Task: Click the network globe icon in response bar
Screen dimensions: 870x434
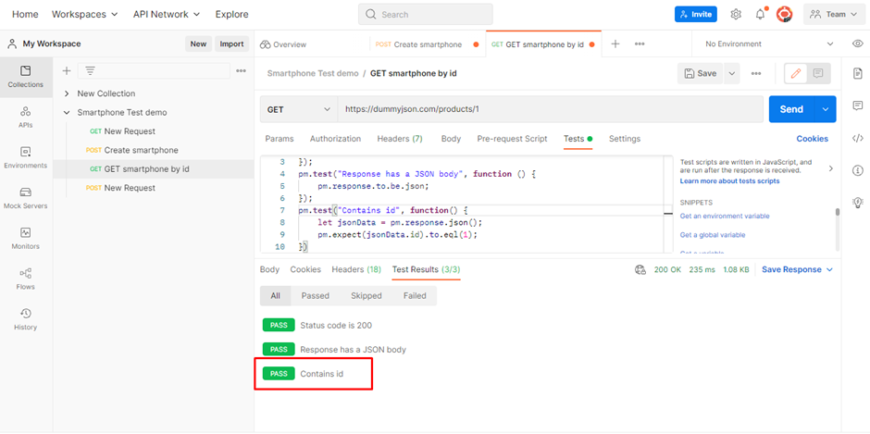Action: [640, 269]
